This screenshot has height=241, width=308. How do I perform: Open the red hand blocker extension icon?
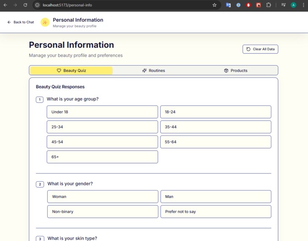(x=248, y=5)
